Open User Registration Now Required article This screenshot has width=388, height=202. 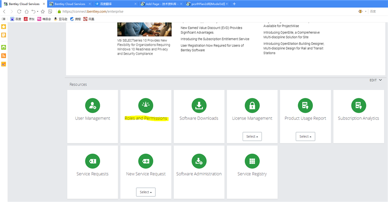(212, 48)
